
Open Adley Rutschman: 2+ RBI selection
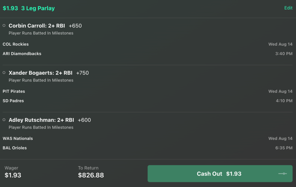tap(41, 120)
